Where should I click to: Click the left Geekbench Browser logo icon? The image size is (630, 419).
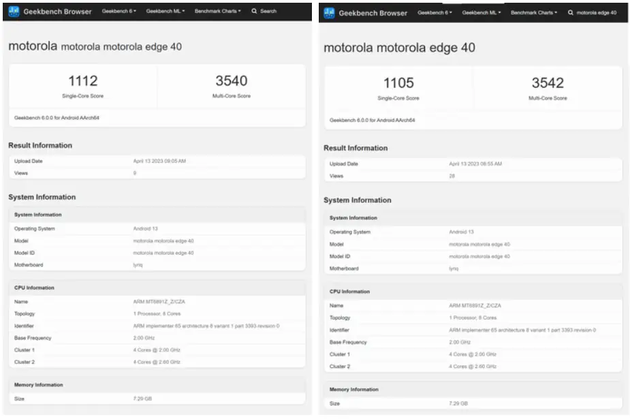point(14,12)
